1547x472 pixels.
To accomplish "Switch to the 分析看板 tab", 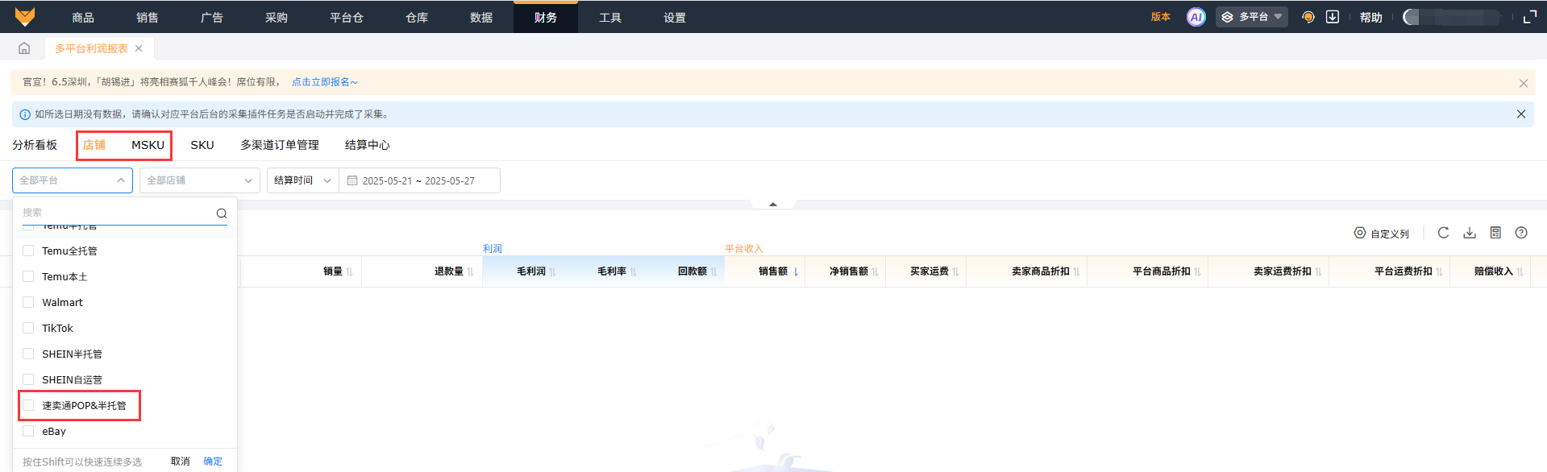I will pos(35,145).
